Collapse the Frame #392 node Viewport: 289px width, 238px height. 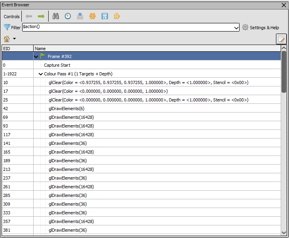[x=36, y=57]
